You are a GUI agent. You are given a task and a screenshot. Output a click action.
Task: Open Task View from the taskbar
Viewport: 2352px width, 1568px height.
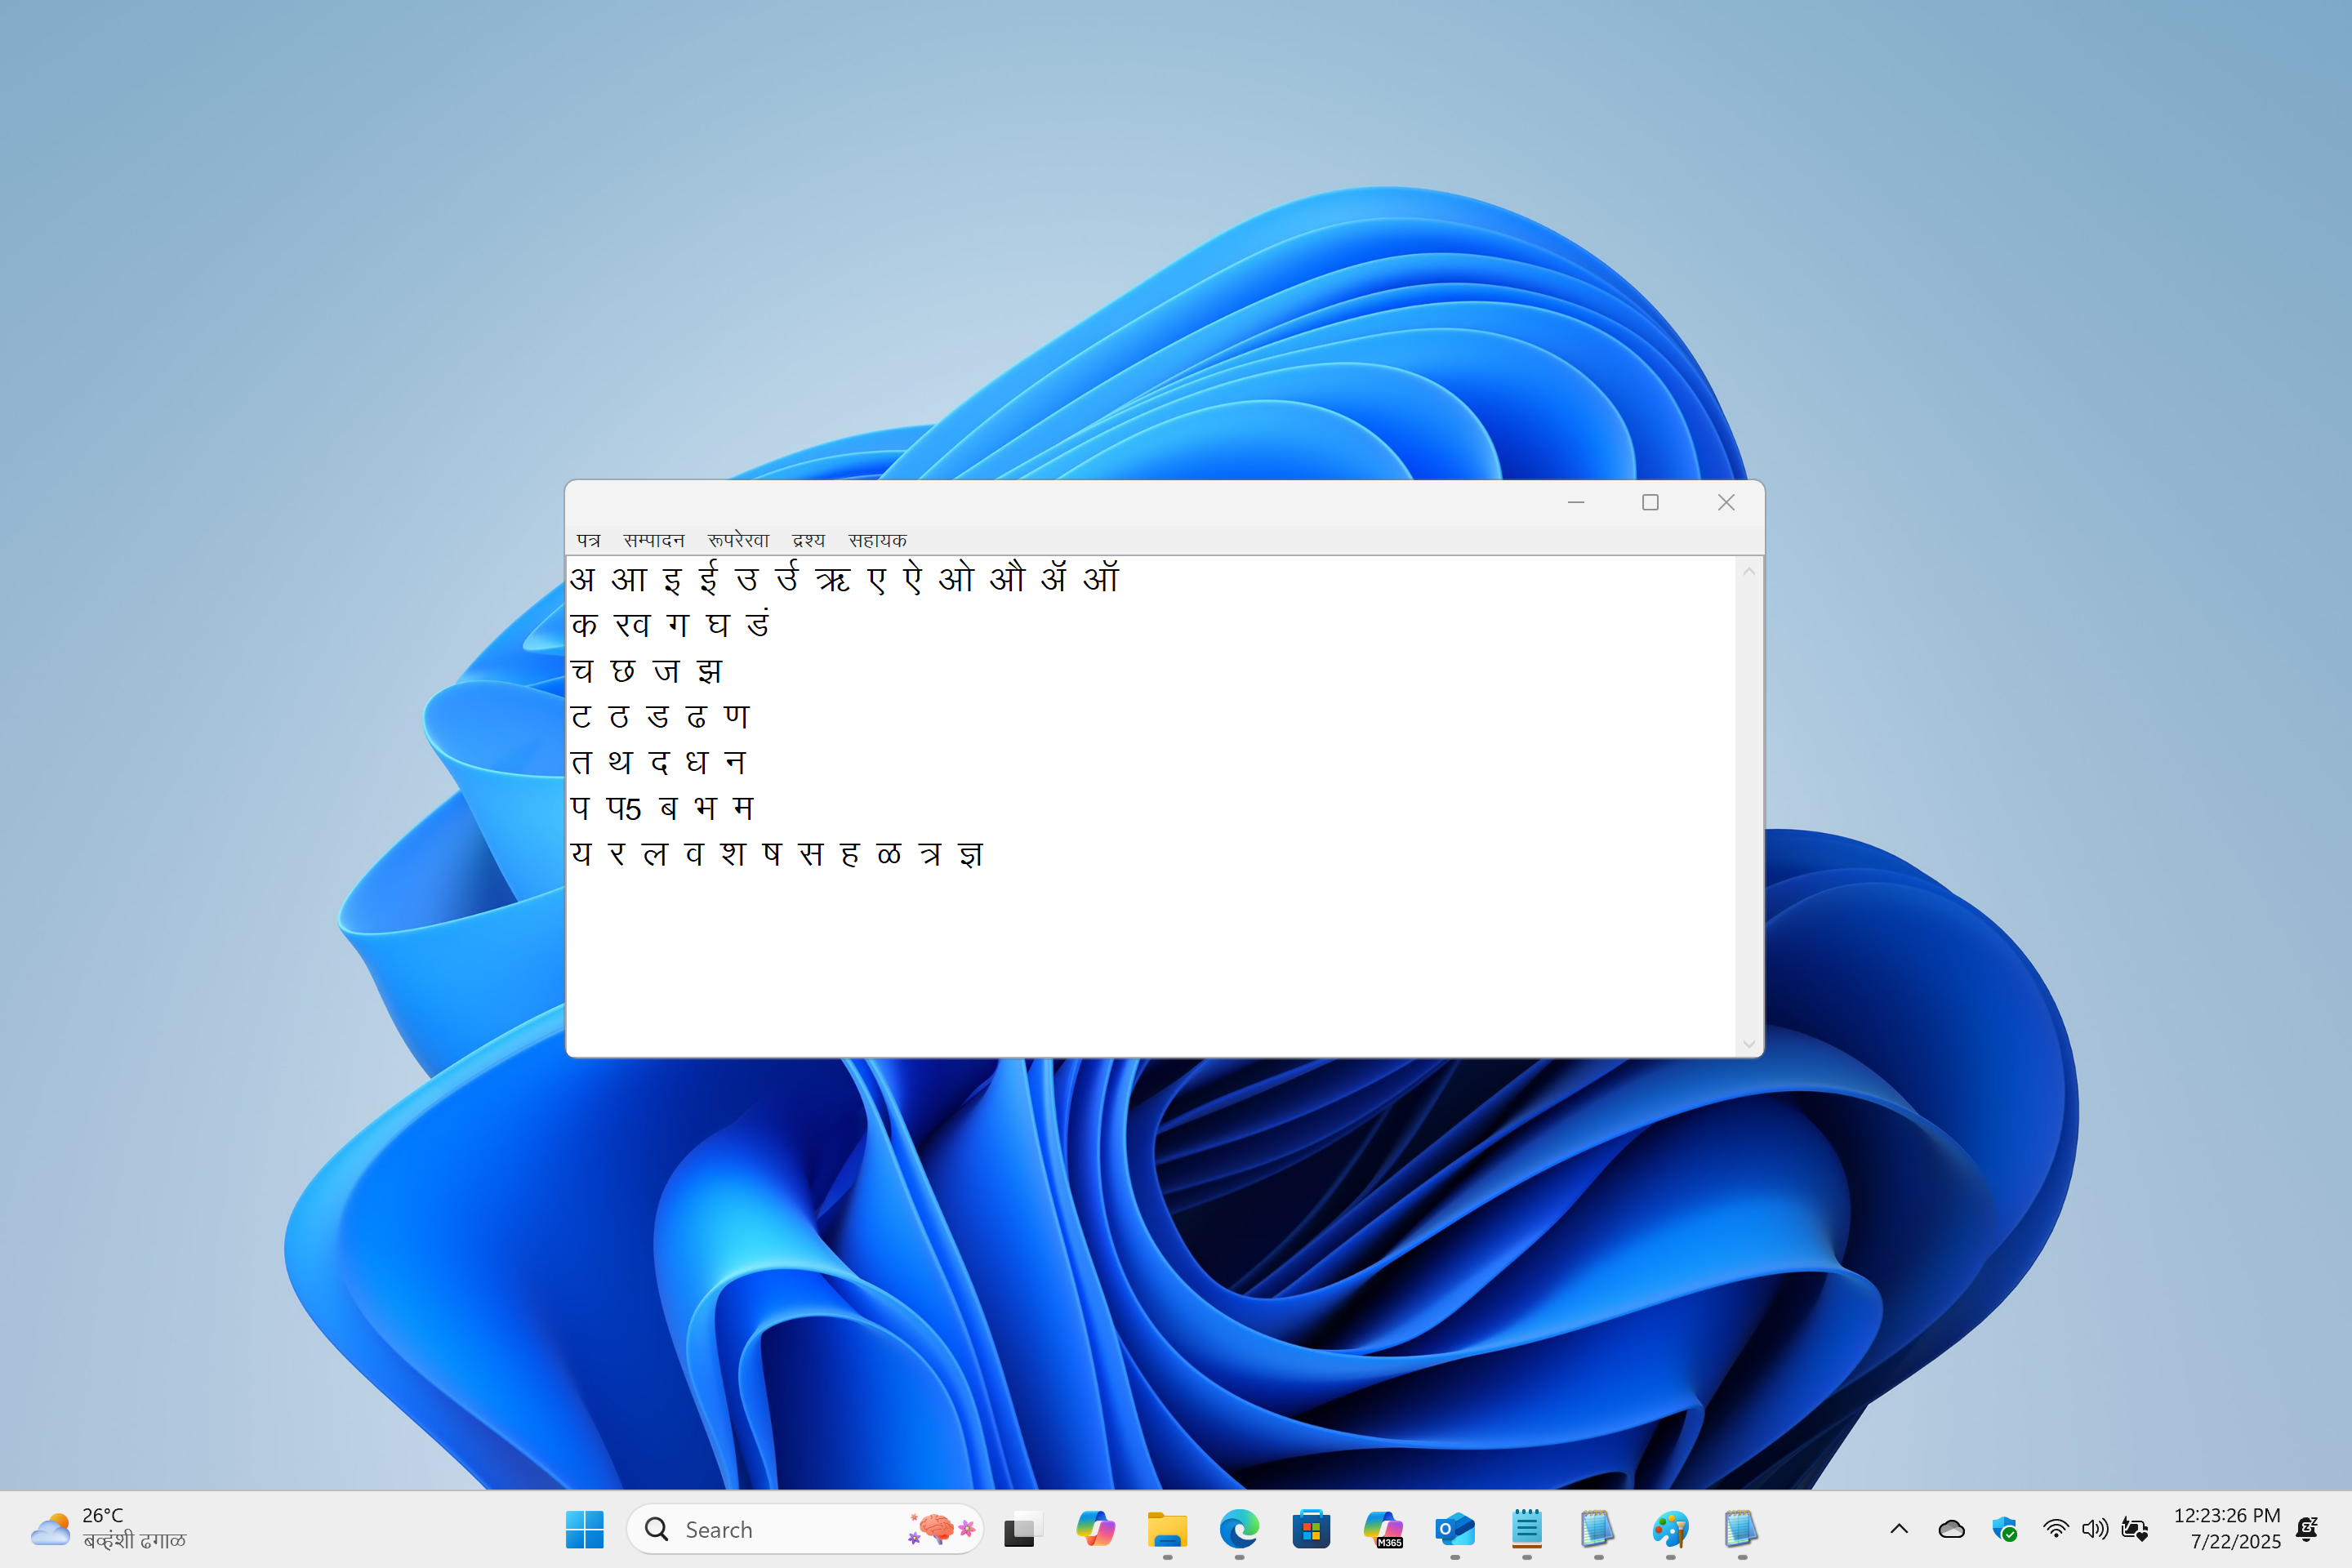pyautogui.click(x=1021, y=1529)
